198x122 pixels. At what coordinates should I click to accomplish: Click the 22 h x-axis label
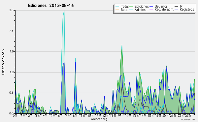(180, 115)
